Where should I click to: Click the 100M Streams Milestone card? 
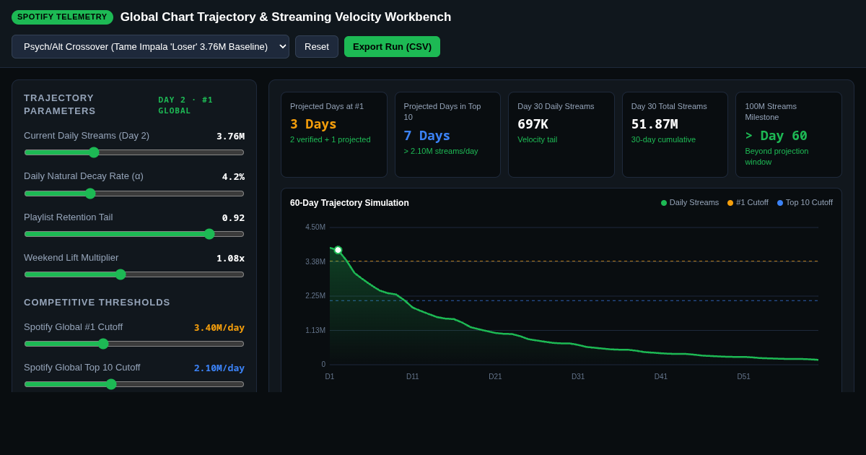789,134
